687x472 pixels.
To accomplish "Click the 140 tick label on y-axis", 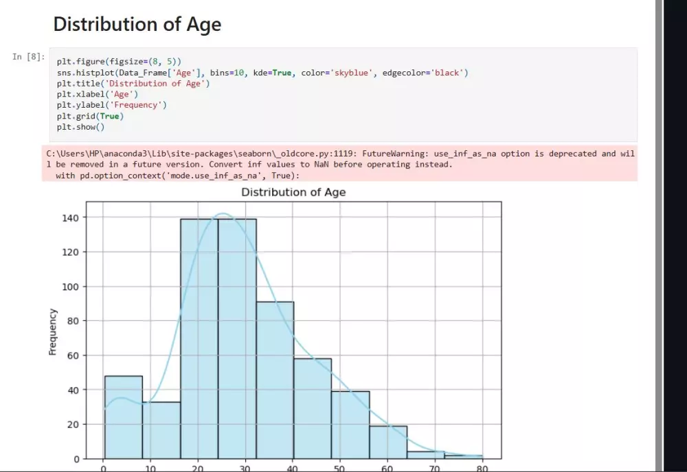I will click(71, 218).
